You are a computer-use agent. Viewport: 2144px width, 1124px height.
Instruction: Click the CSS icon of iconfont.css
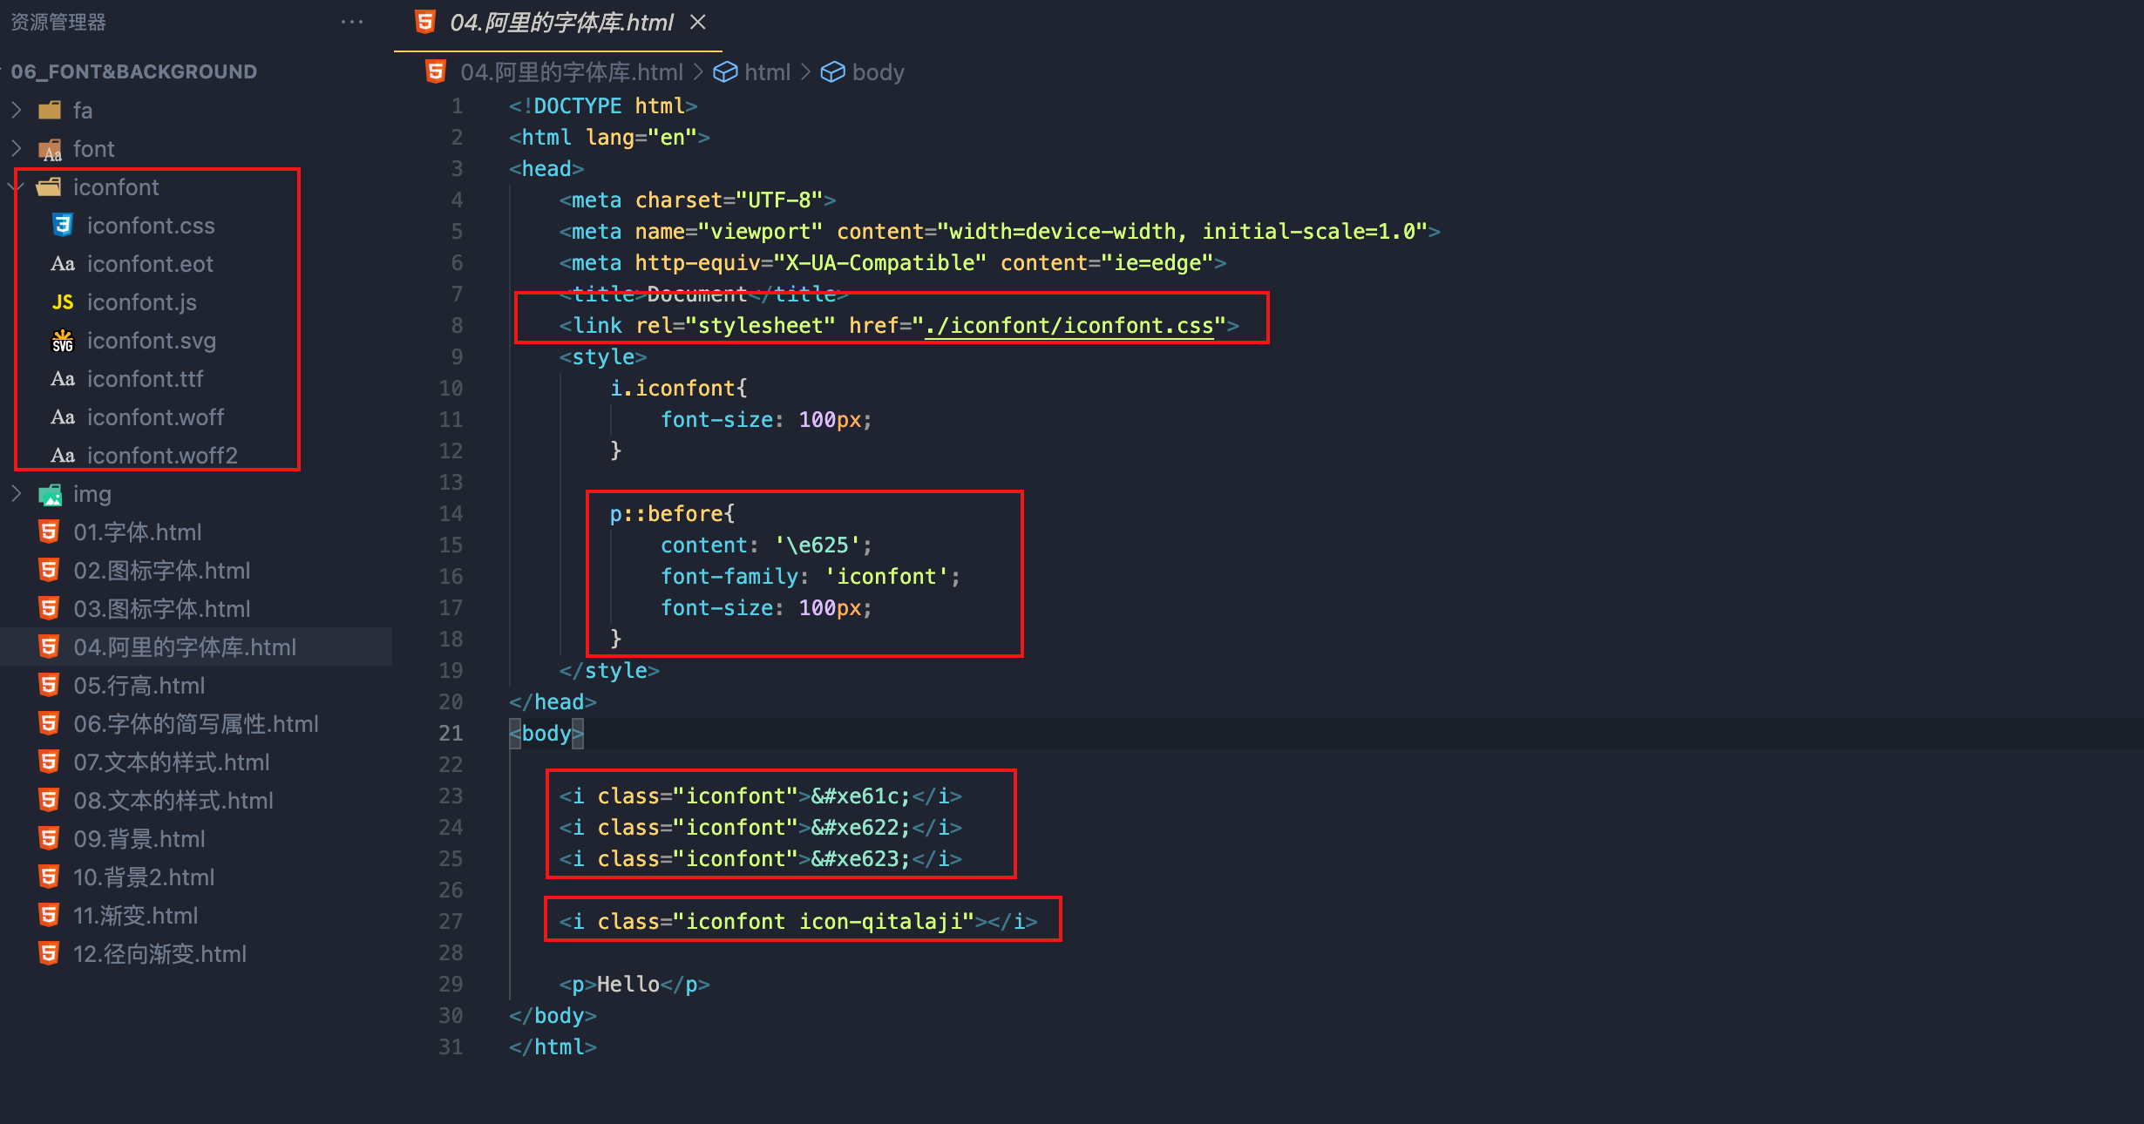63,225
